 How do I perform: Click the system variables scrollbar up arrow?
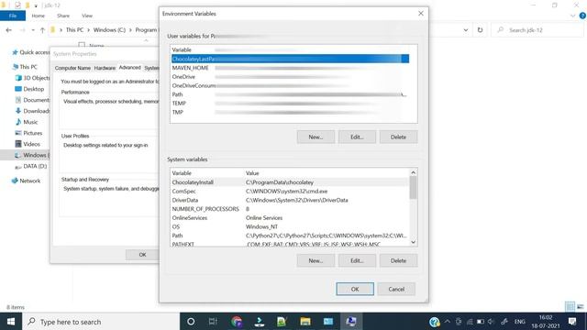[414, 172]
